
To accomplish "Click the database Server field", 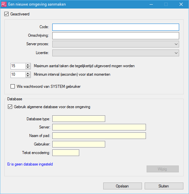I will point(99,127).
